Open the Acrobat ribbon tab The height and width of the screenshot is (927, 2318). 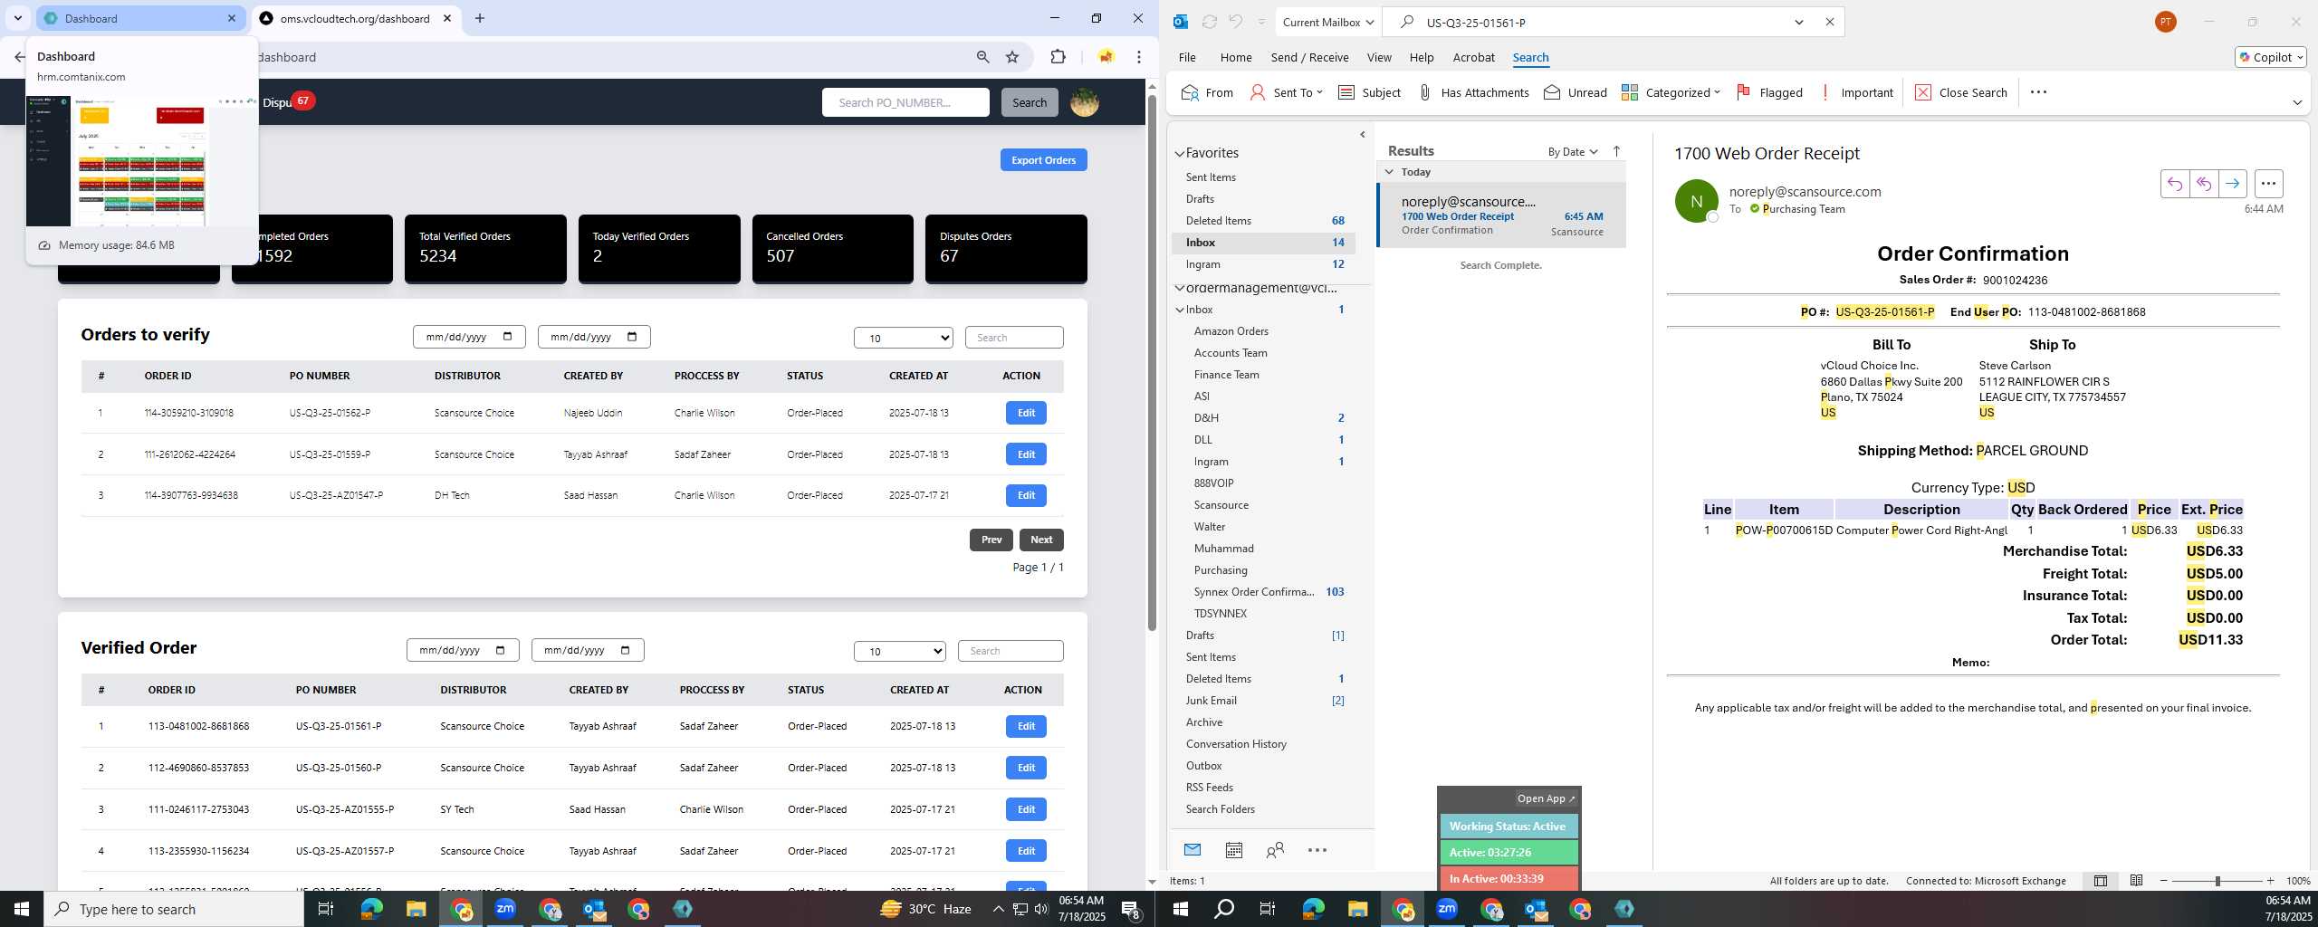(x=1473, y=57)
